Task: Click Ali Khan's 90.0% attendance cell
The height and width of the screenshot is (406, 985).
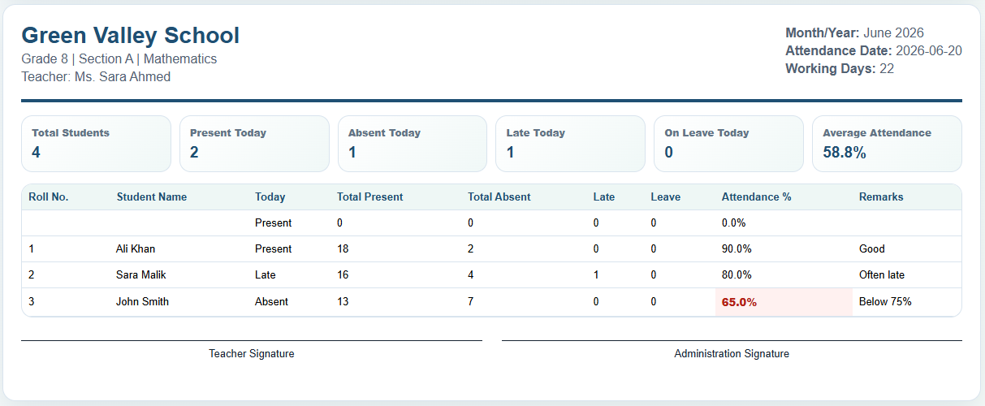Action: click(x=784, y=249)
